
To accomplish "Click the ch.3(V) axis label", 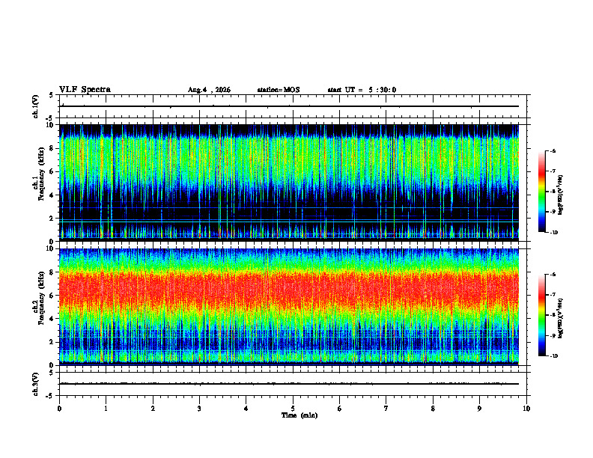I will pyautogui.click(x=36, y=385).
